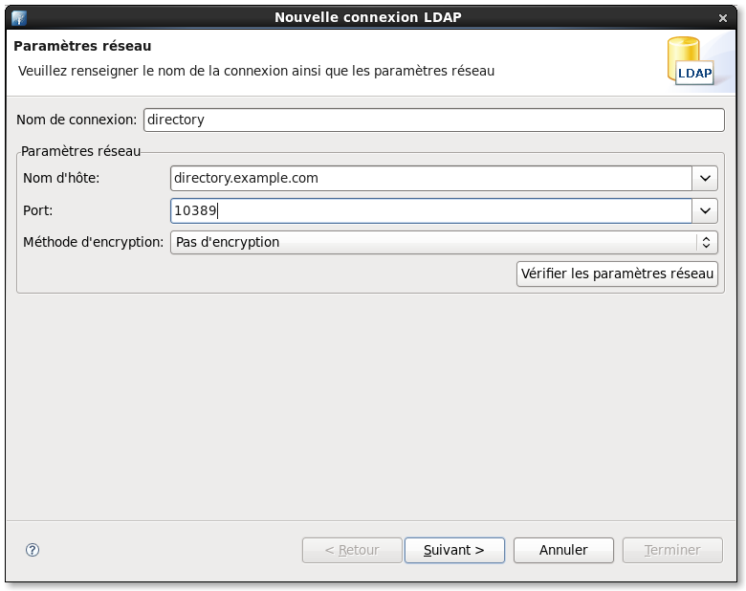The image size is (746, 591).
Task: Focus the Nom de connexion text field
Action: (433, 120)
